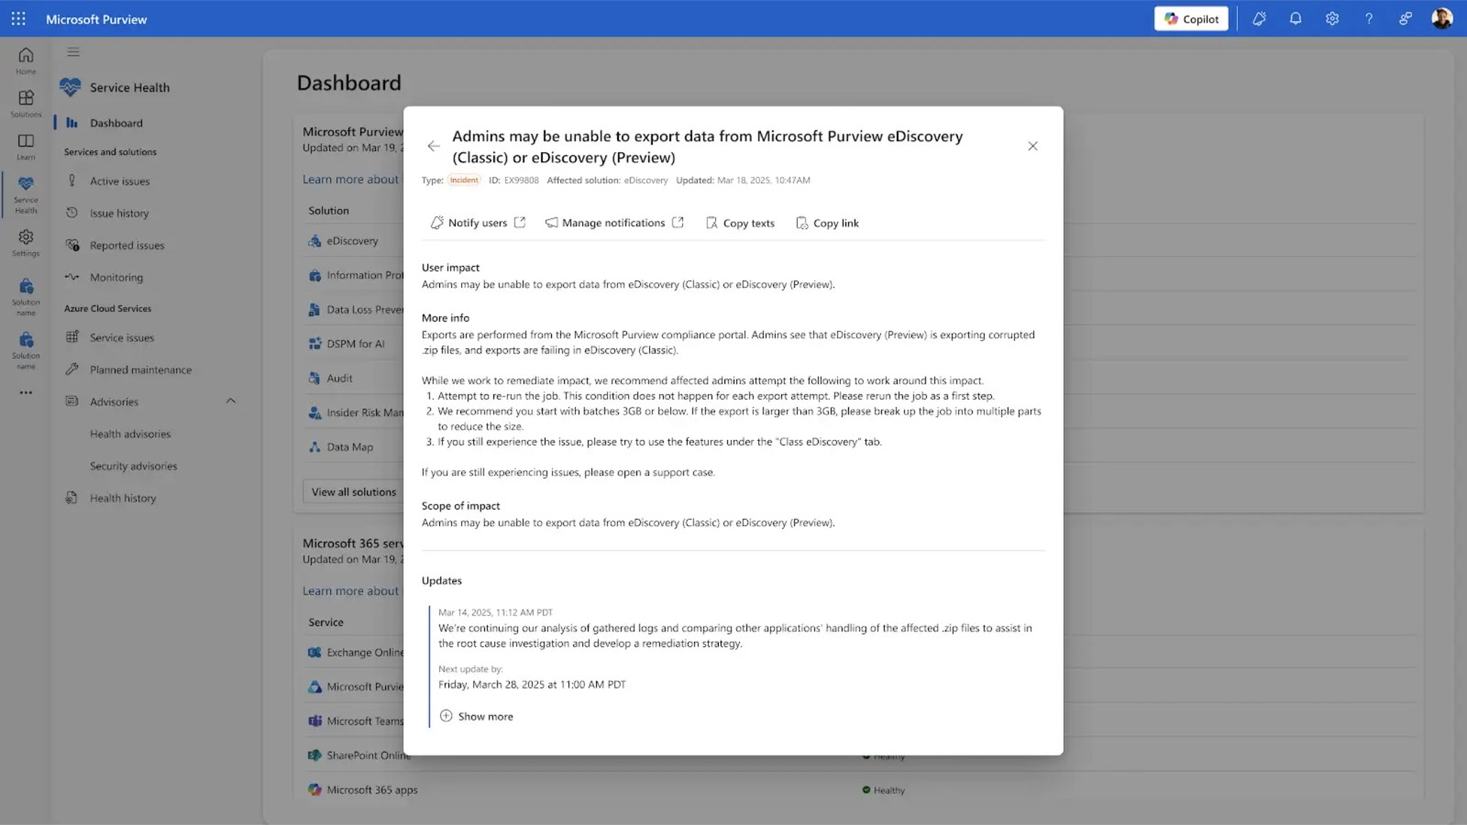Select eDiscovery solution row
This screenshot has width=1467, height=825.
pyautogui.click(x=353, y=241)
